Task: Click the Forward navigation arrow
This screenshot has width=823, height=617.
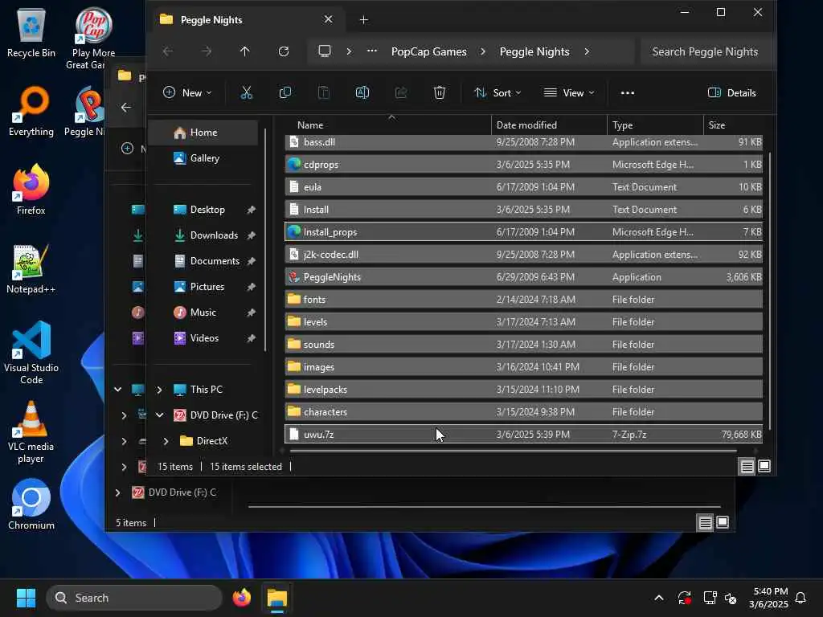Action: 207,51
